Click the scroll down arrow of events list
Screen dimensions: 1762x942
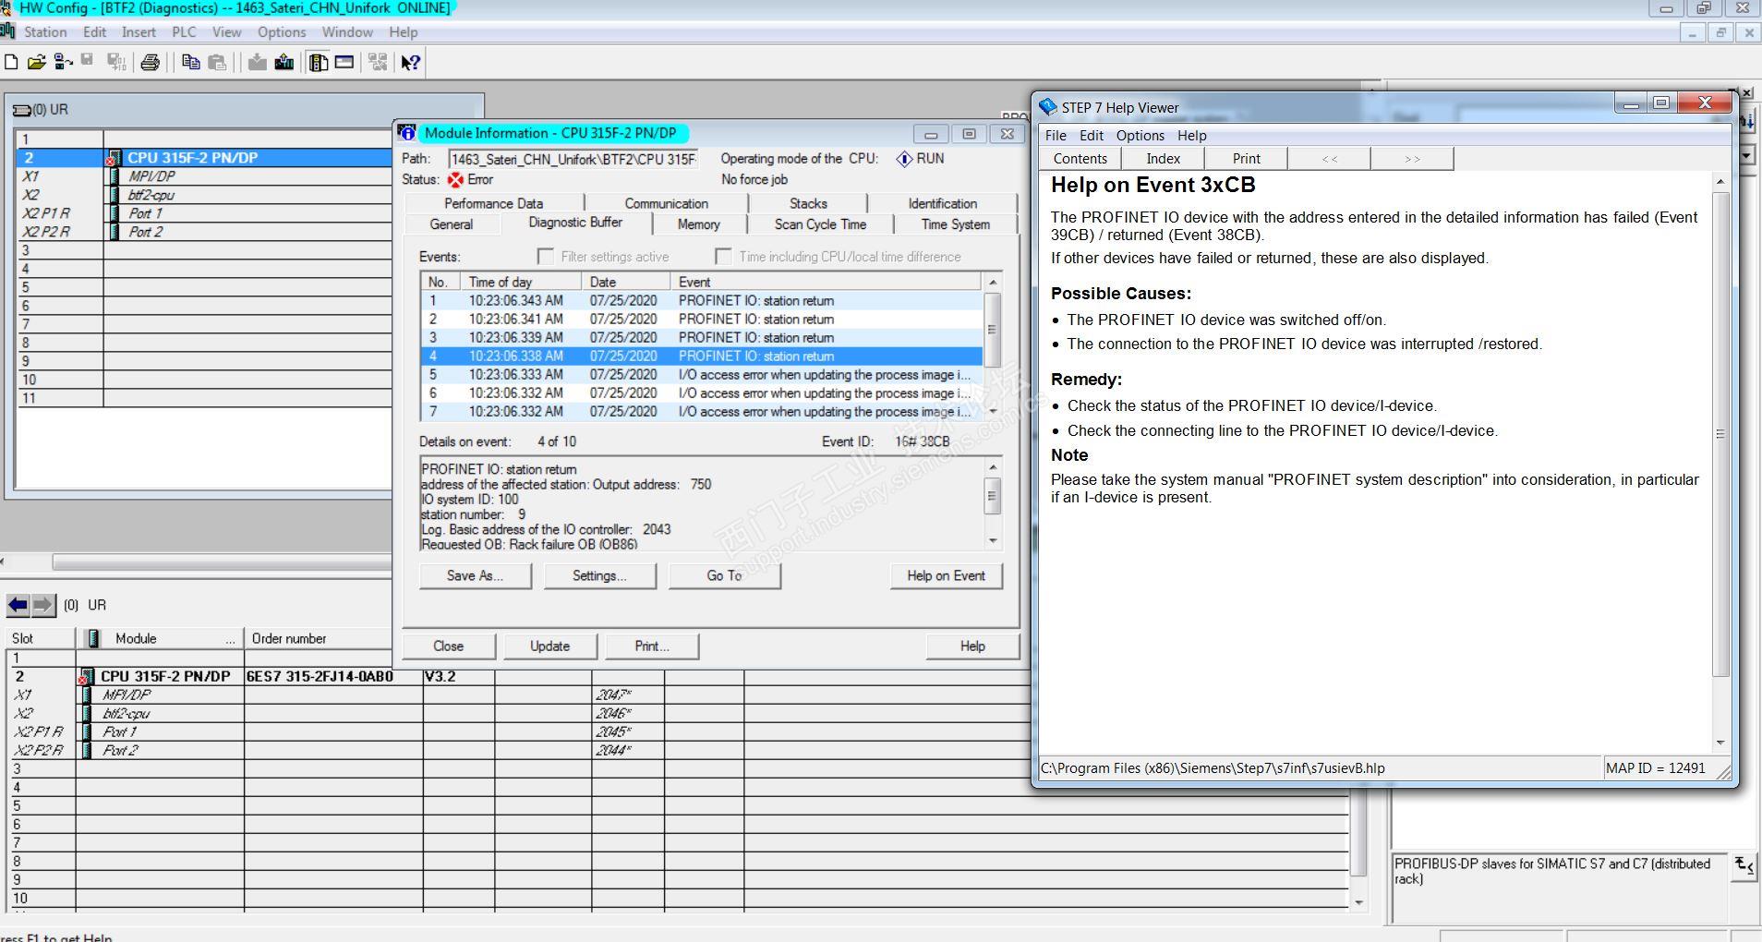993,411
